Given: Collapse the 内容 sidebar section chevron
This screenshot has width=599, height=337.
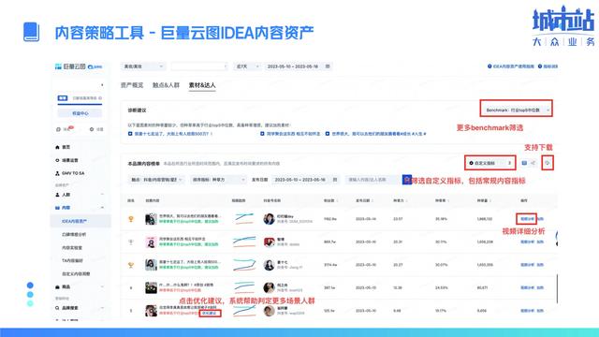Looking at the screenshot, I should 102,208.
